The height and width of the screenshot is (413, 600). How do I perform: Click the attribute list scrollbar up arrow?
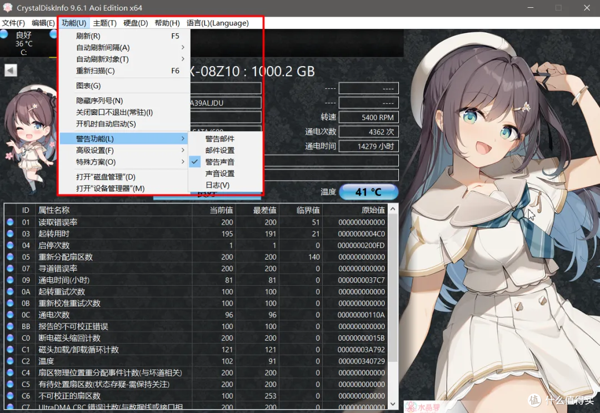393,209
